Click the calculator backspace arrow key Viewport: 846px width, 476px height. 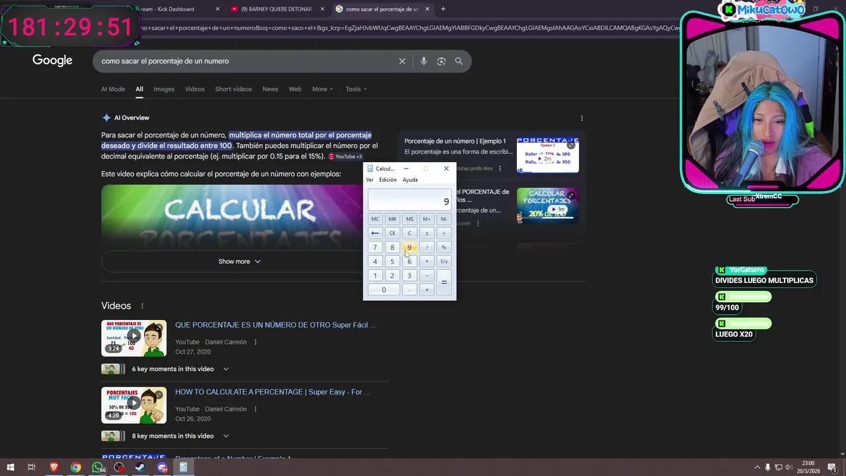coord(375,233)
